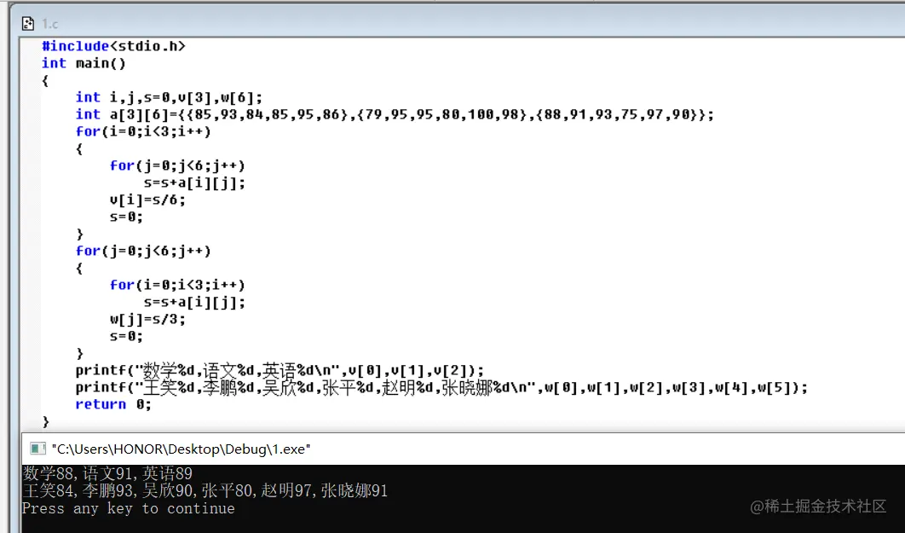Click the 1.c document icon
The width and height of the screenshot is (905, 533).
tap(28, 24)
